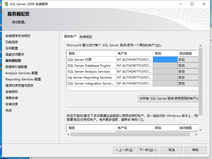Click 对所有 SQL Server 服务使用相同的帐户 button

coord(168,99)
